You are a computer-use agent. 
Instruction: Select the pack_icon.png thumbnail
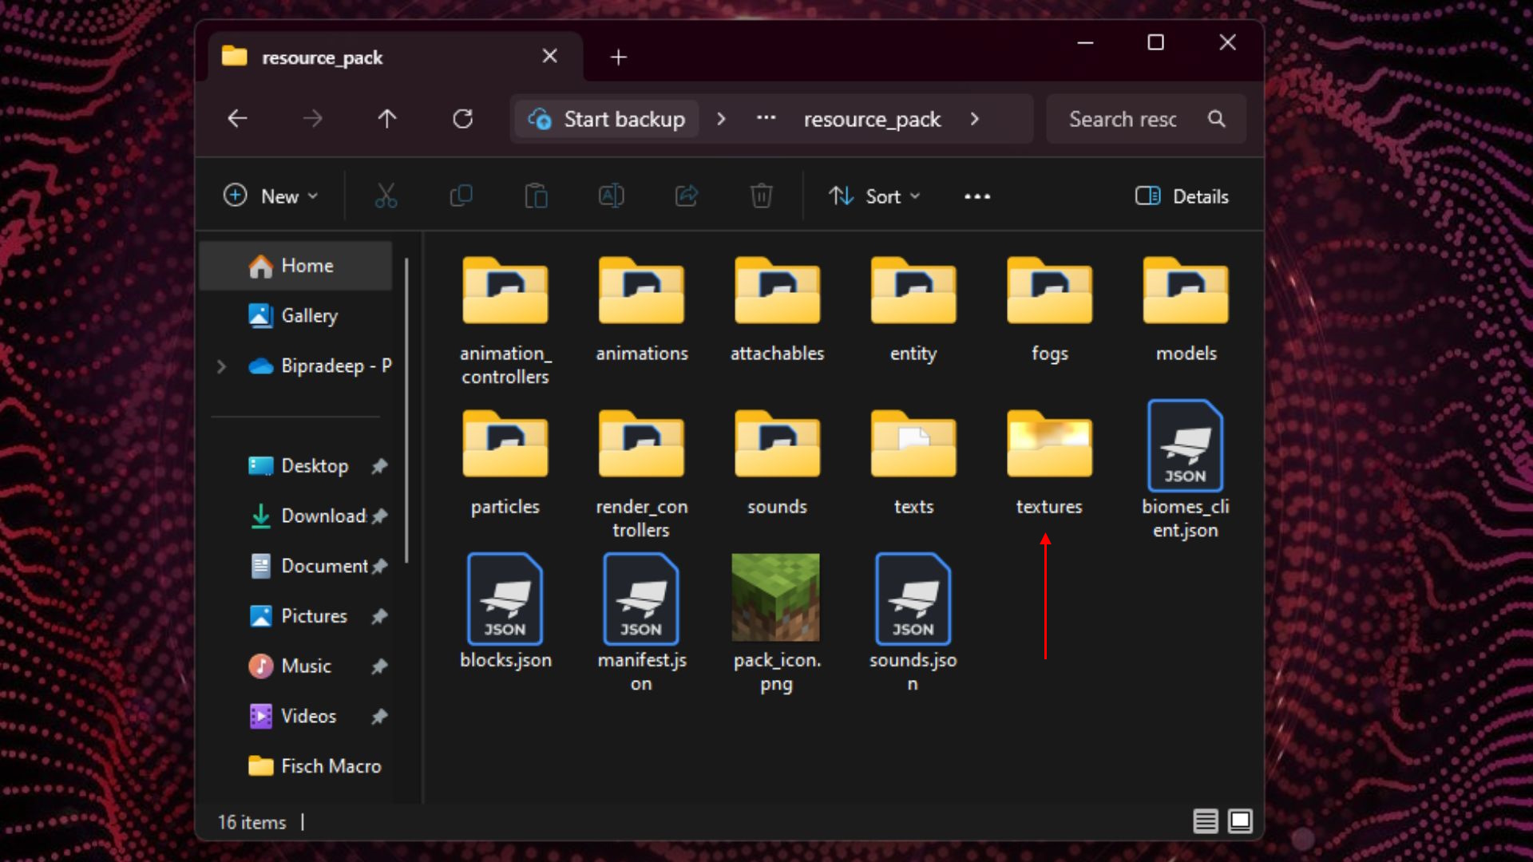tap(776, 599)
